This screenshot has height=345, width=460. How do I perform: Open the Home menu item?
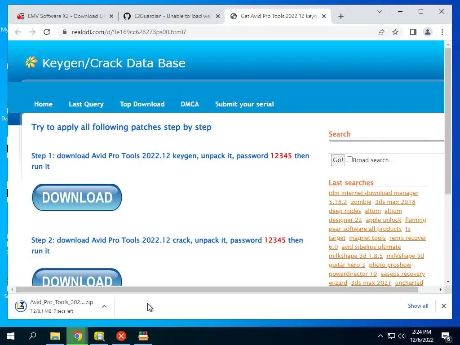coord(44,104)
